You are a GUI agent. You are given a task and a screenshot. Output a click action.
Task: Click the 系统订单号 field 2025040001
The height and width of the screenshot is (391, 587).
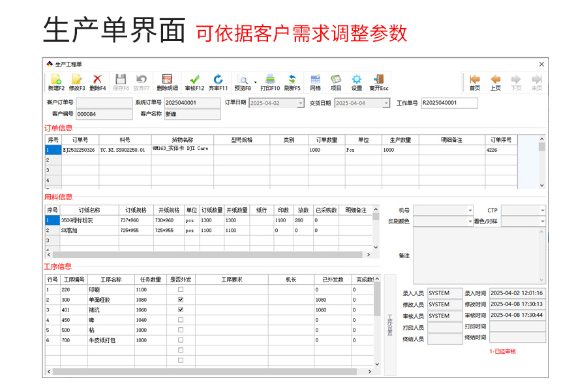coord(192,103)
